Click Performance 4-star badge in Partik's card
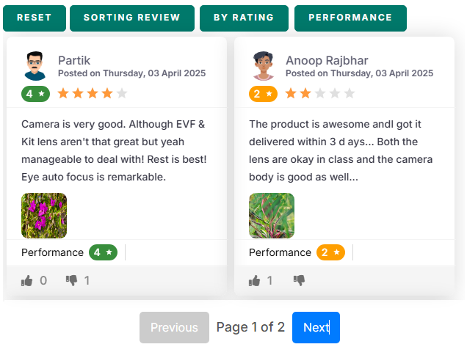The width and height of the screenshot is (467, 358). [x=103, y=252]
